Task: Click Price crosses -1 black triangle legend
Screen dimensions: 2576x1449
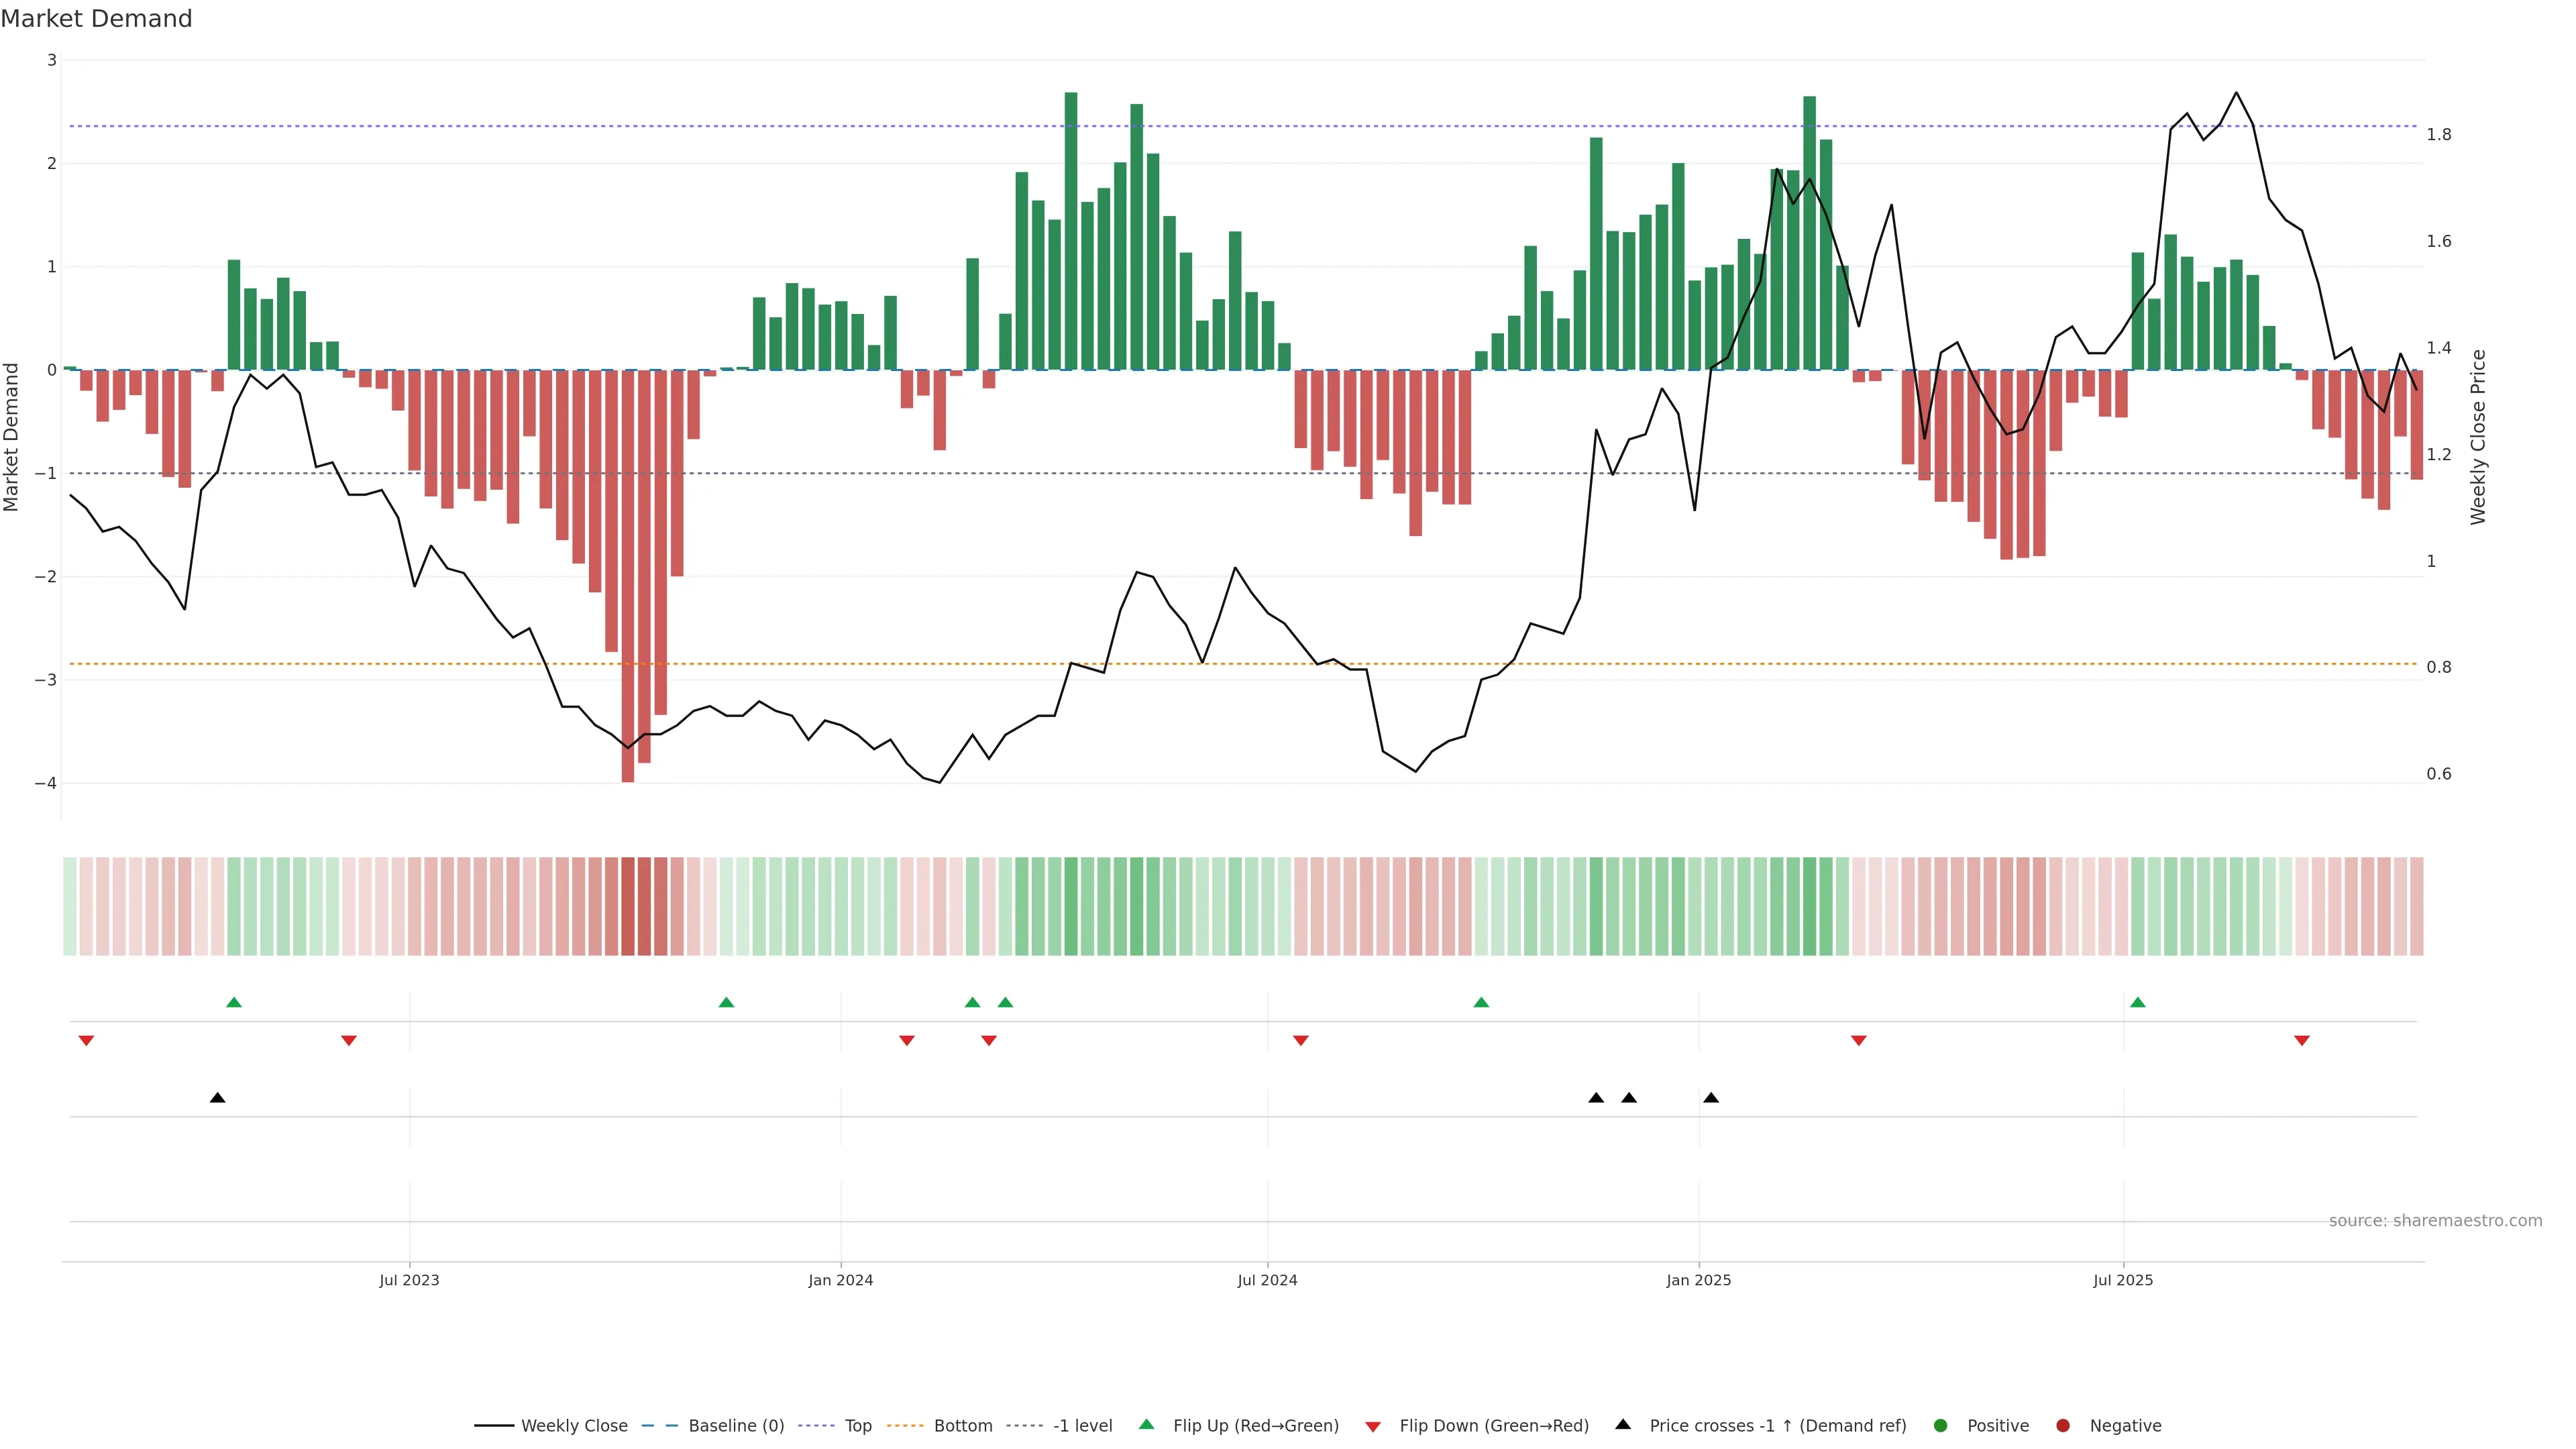Action: point(1623,1424)
